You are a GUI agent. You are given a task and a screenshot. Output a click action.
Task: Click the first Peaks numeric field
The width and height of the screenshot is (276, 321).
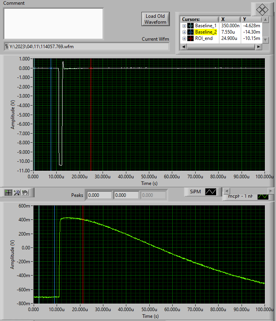pyautogui.click(x=99, y=195)
